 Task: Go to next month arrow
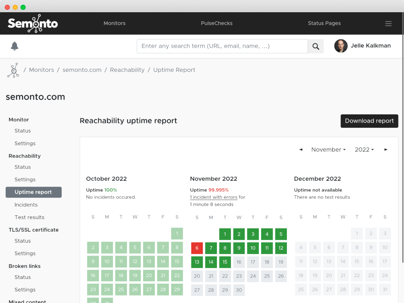click(x=386, y=150)
